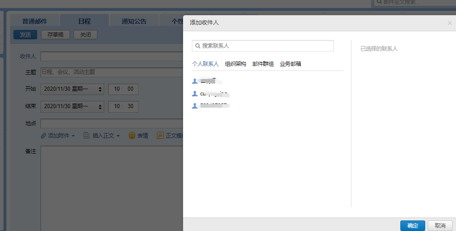Open the smiley face emoji picker
Screen dimensions: 456x231
point(132,136)
